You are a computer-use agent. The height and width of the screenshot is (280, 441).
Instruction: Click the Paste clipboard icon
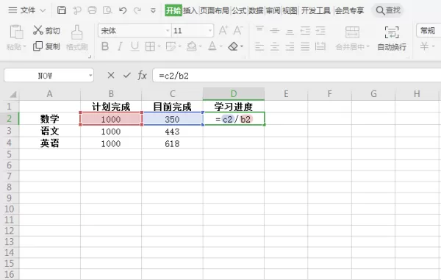[x=16, y=32]
